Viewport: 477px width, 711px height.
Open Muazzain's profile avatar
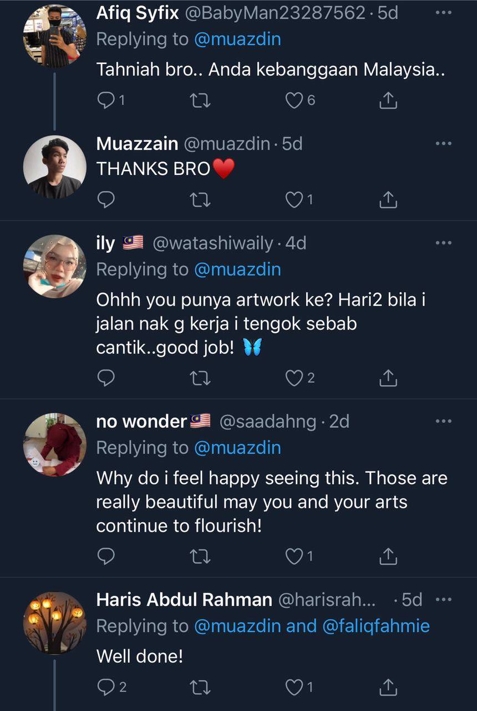tap(54, 167)
